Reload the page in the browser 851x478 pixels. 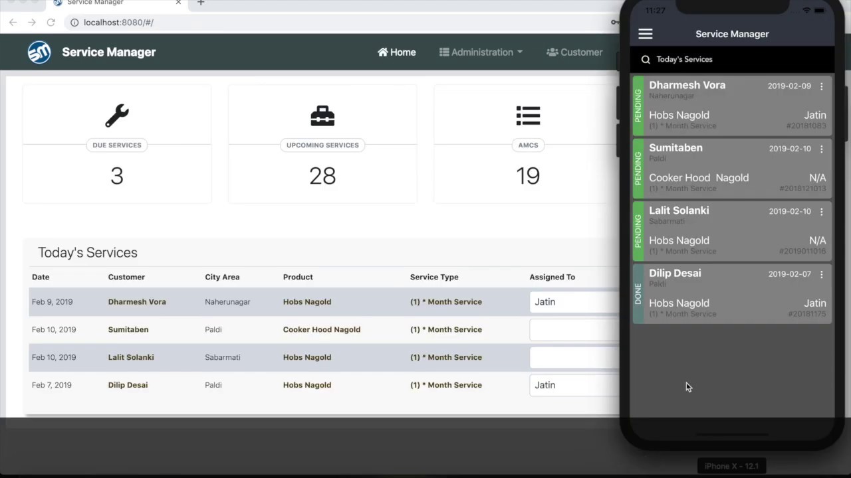click(51, 23)
